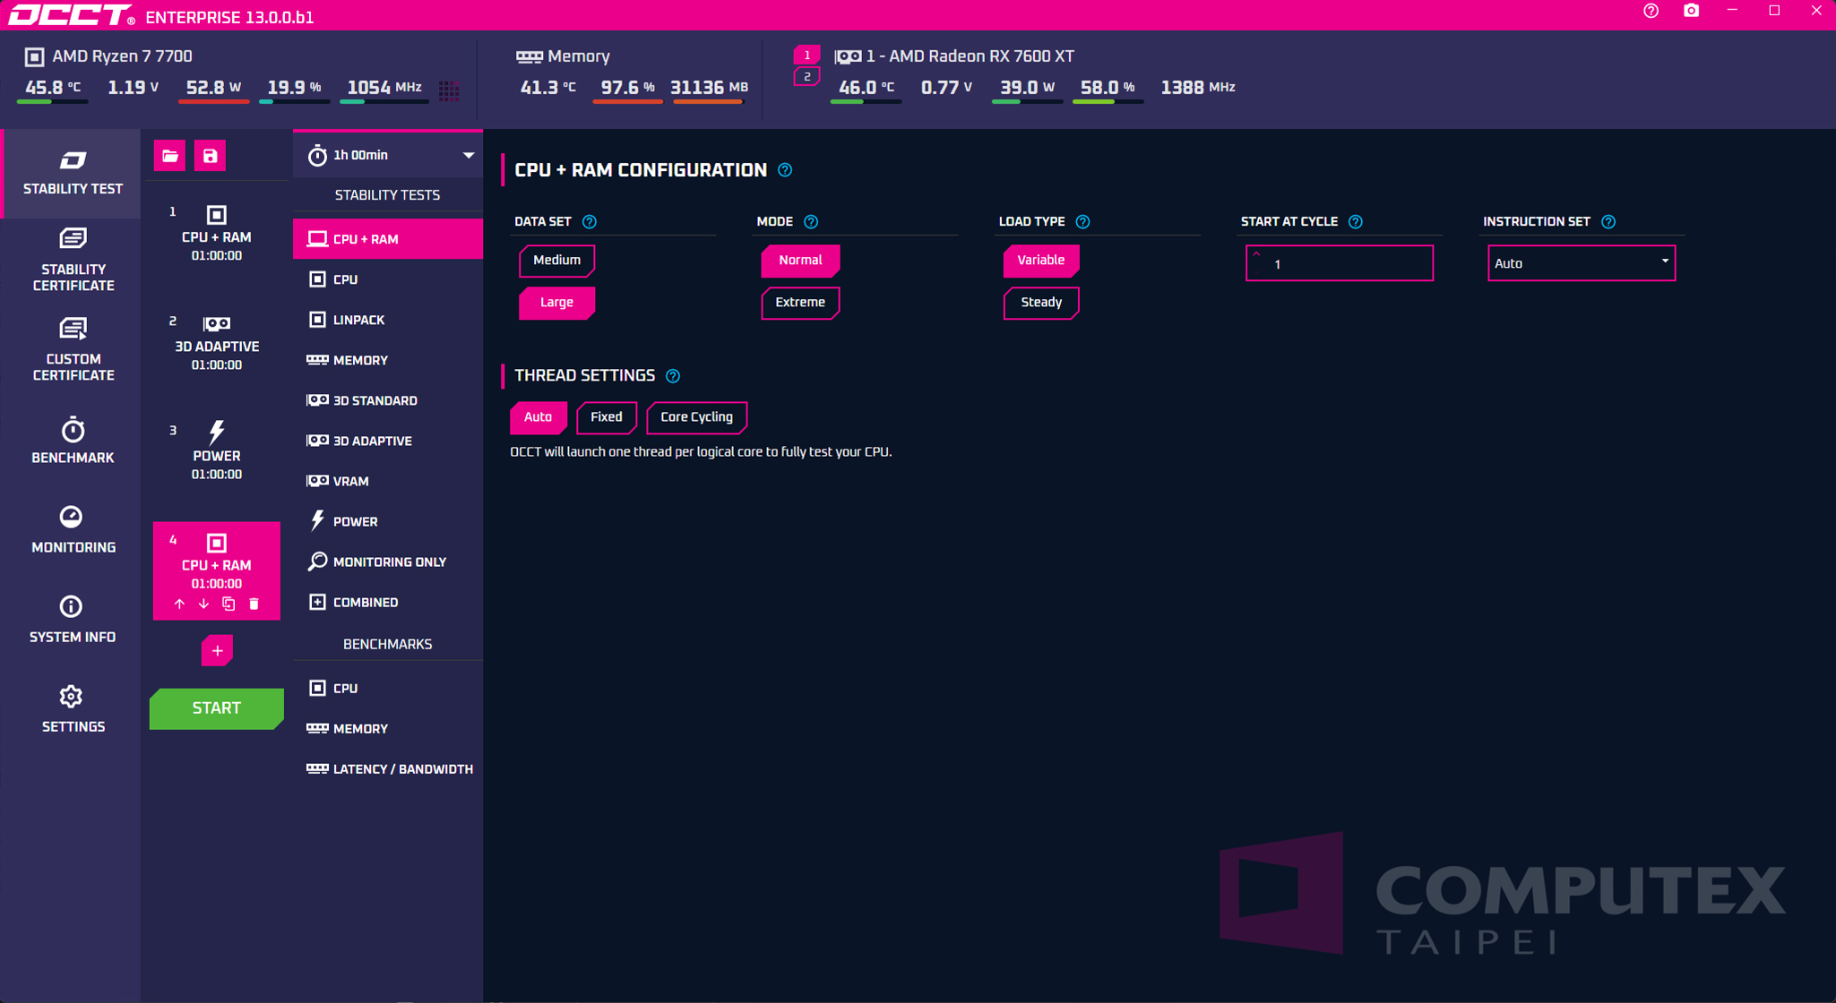Move CPU + RAM step 4 up

click(179, 604)
